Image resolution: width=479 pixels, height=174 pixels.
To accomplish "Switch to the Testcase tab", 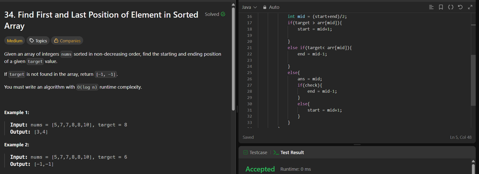I will [255, 152].
